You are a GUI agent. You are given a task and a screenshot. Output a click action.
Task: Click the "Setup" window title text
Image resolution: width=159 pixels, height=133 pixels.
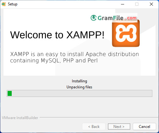point(13,4)
